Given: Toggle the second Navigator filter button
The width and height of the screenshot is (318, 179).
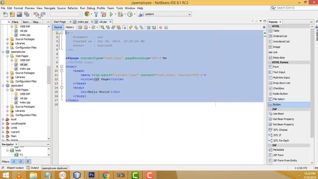Looking at the screenshot, I should coord(21,162).
